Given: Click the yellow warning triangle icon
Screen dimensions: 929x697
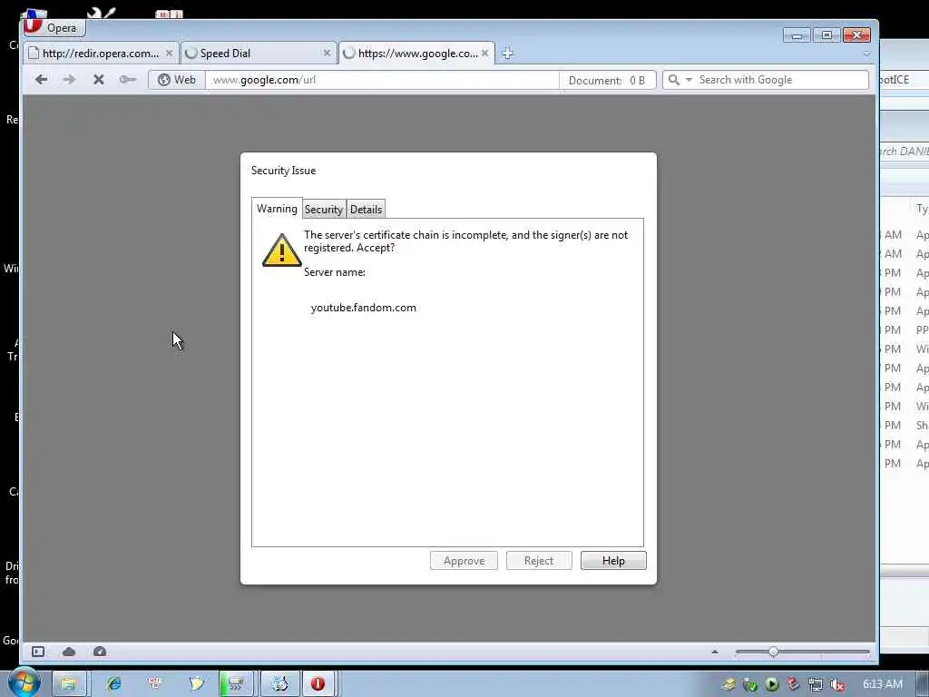Looking at the screenshot, I should point(282,250).
